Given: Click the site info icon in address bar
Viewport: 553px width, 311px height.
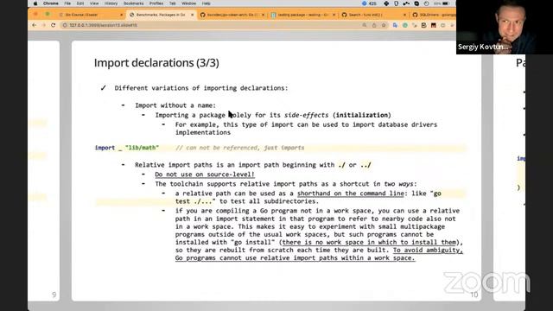Looking at the screenshot, I should point(65,25).
